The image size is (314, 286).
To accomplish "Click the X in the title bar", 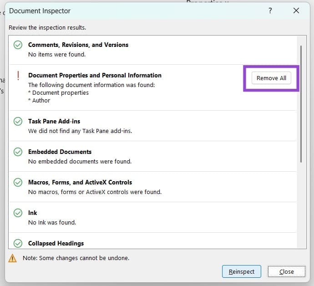I will pos(296,10).
